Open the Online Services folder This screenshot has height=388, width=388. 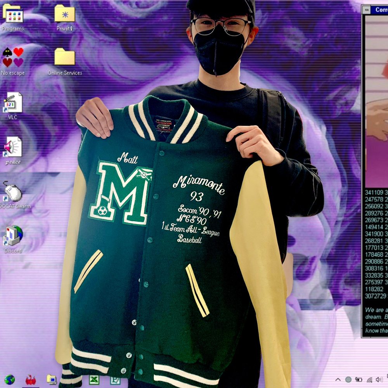pyautogui.click(x=64, y=57)
